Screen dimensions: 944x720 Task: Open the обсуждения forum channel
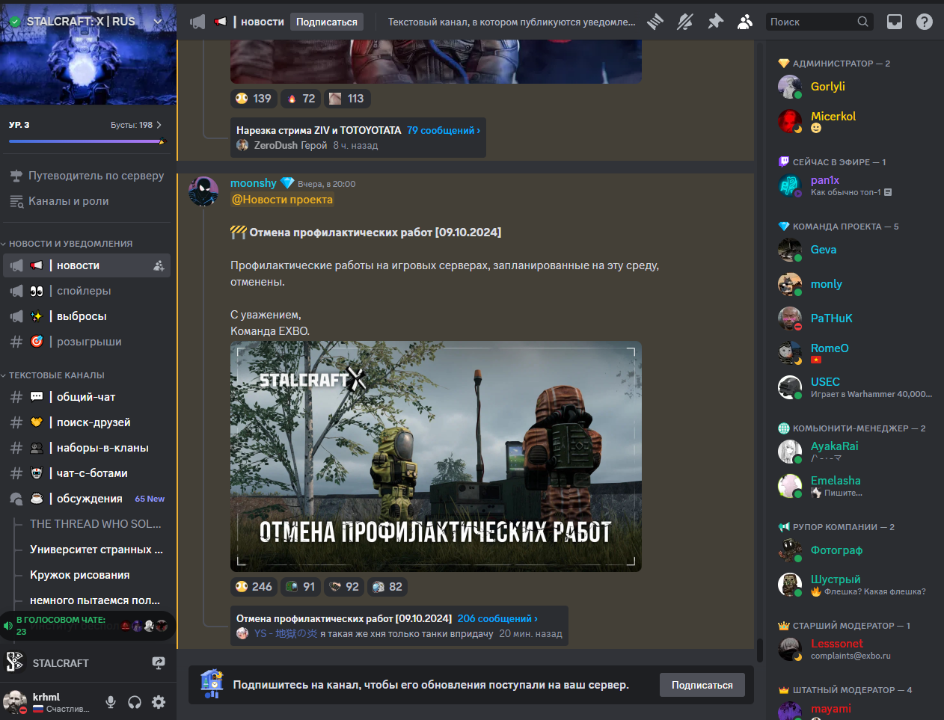(87, 499)
